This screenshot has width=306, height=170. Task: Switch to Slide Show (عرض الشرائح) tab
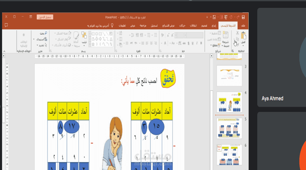click(x=168, y=26)
